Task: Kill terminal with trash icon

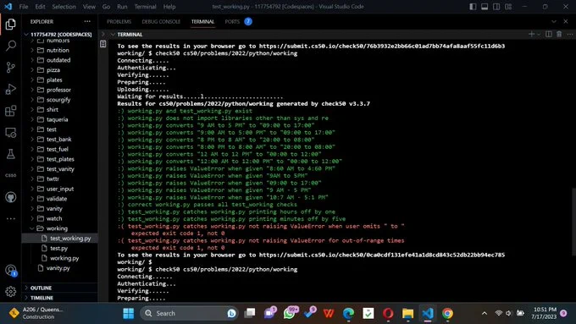Action: click(x=559, y=34)
